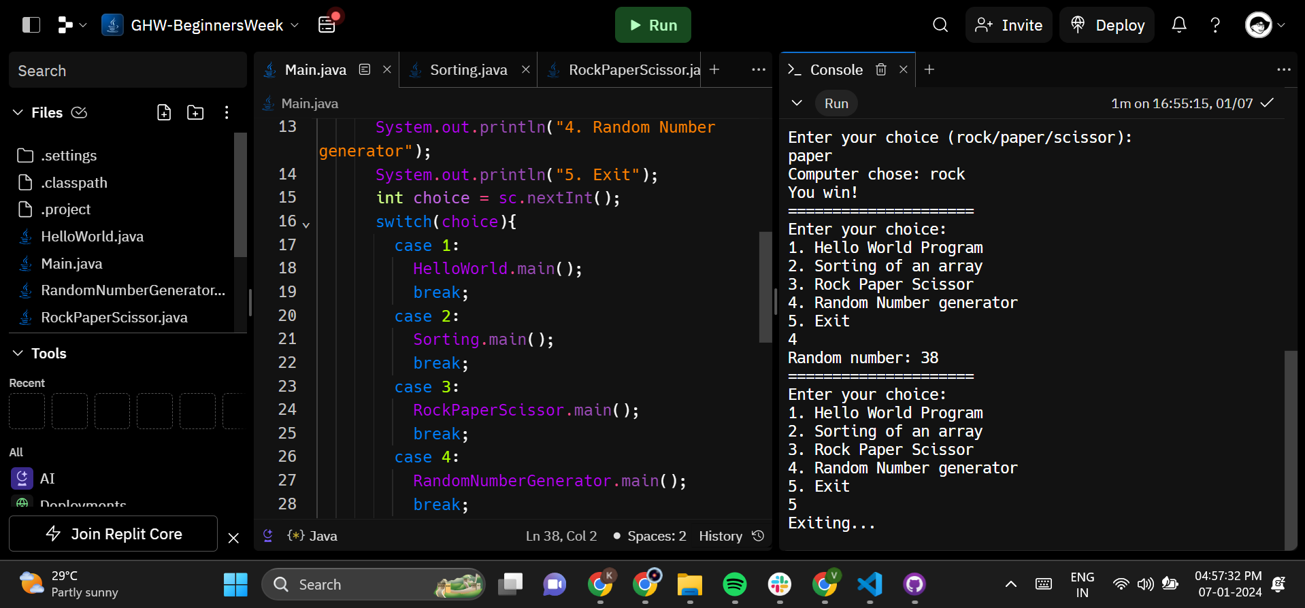This screenshot has height=608, width=1305.
Task: Click the Join Replit Core button
Action: click(x=114, y=534)
